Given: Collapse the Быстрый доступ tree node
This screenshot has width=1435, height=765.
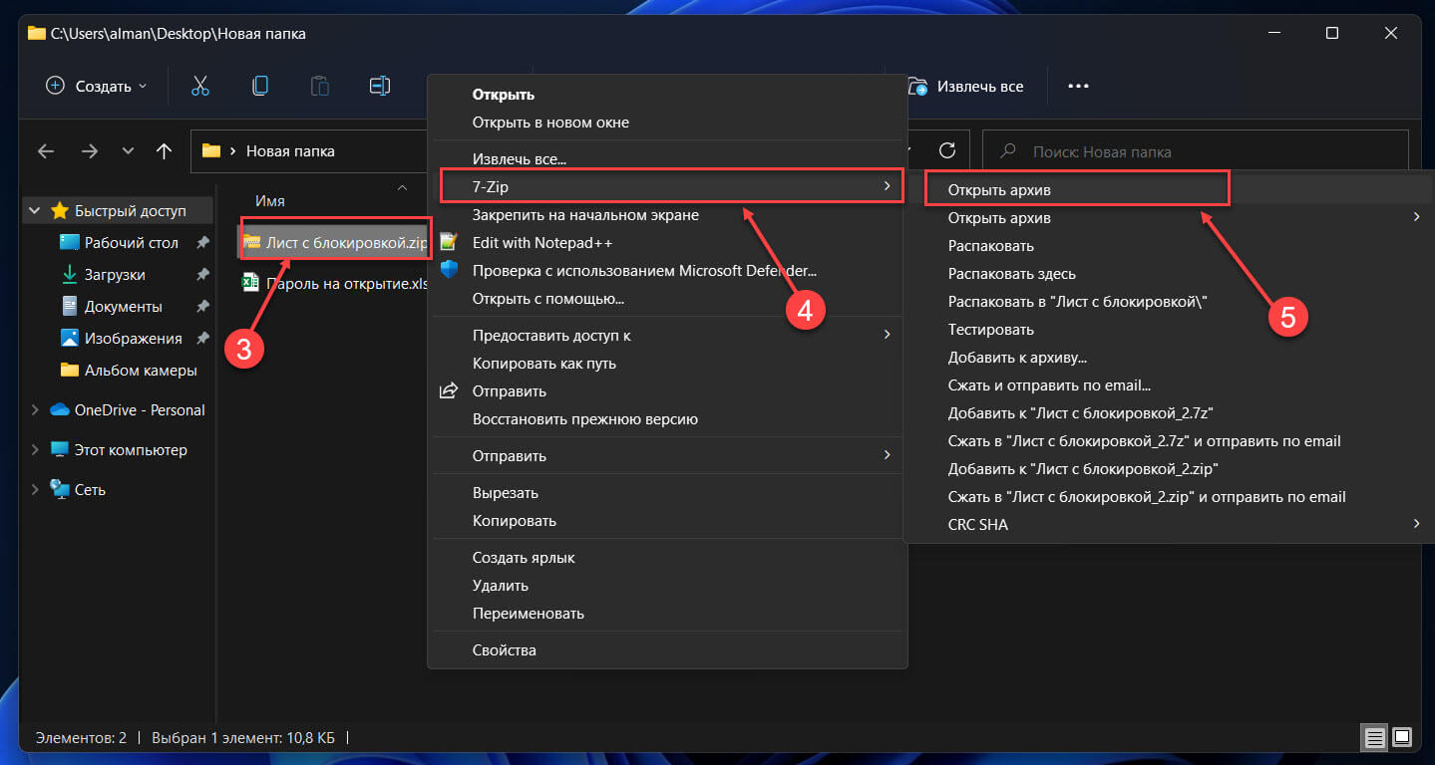Looking at the screenshot, I should point(35,210).
